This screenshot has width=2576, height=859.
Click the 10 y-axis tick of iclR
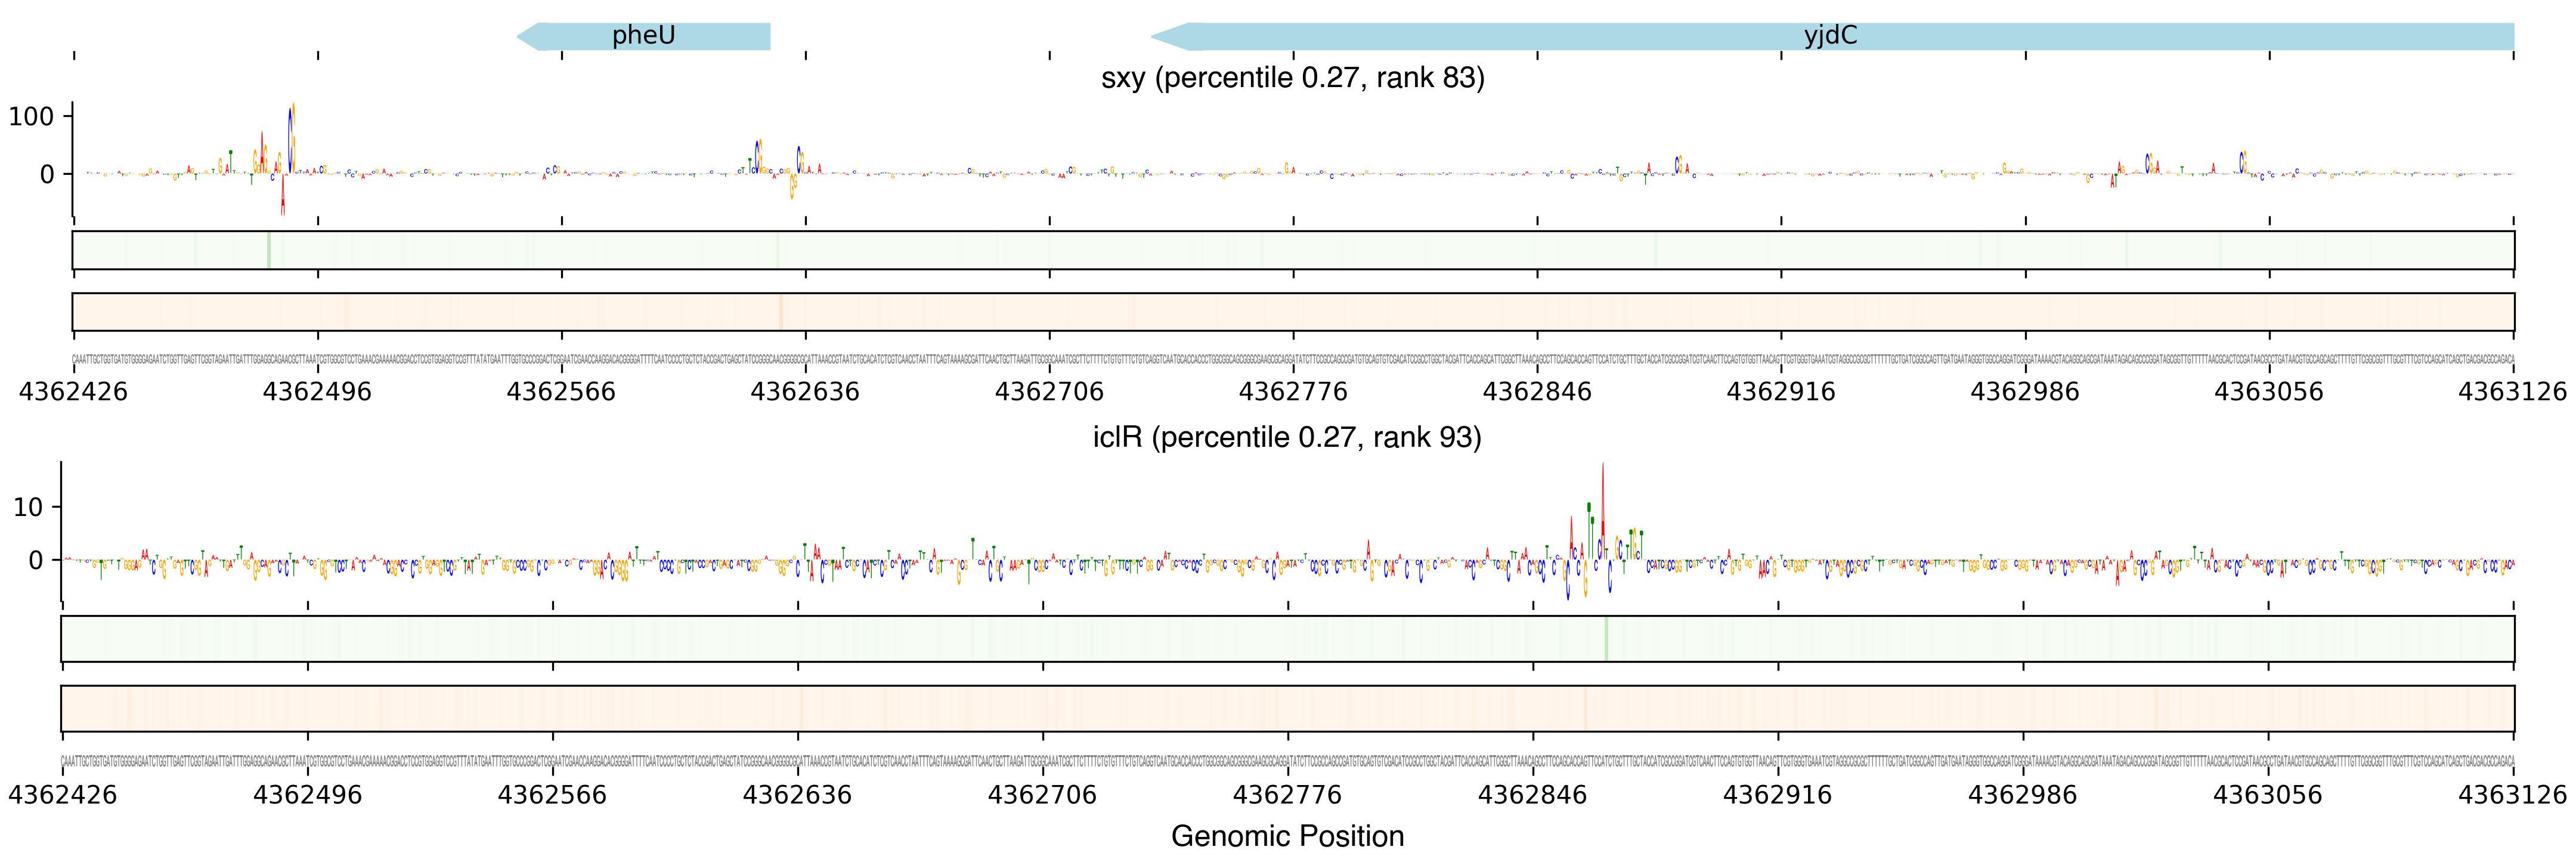(28, 508)
